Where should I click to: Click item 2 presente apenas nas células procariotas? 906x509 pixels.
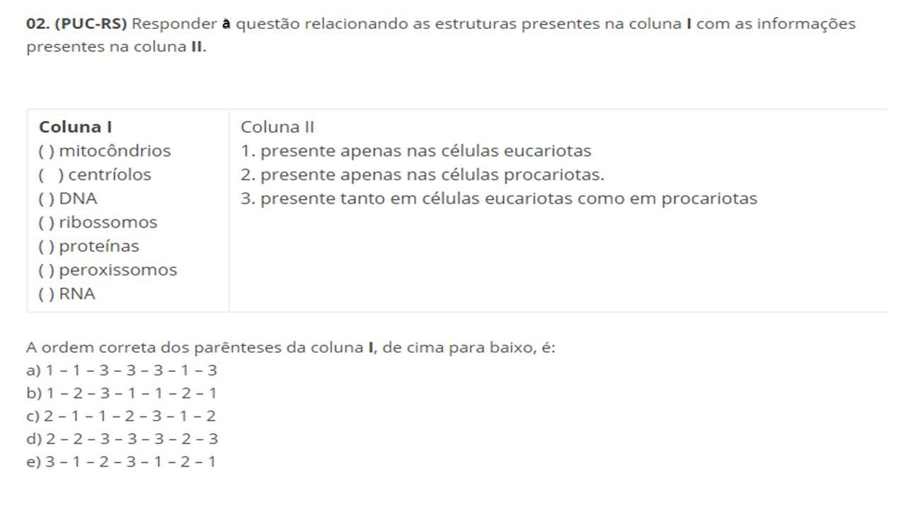pos(423,175)
